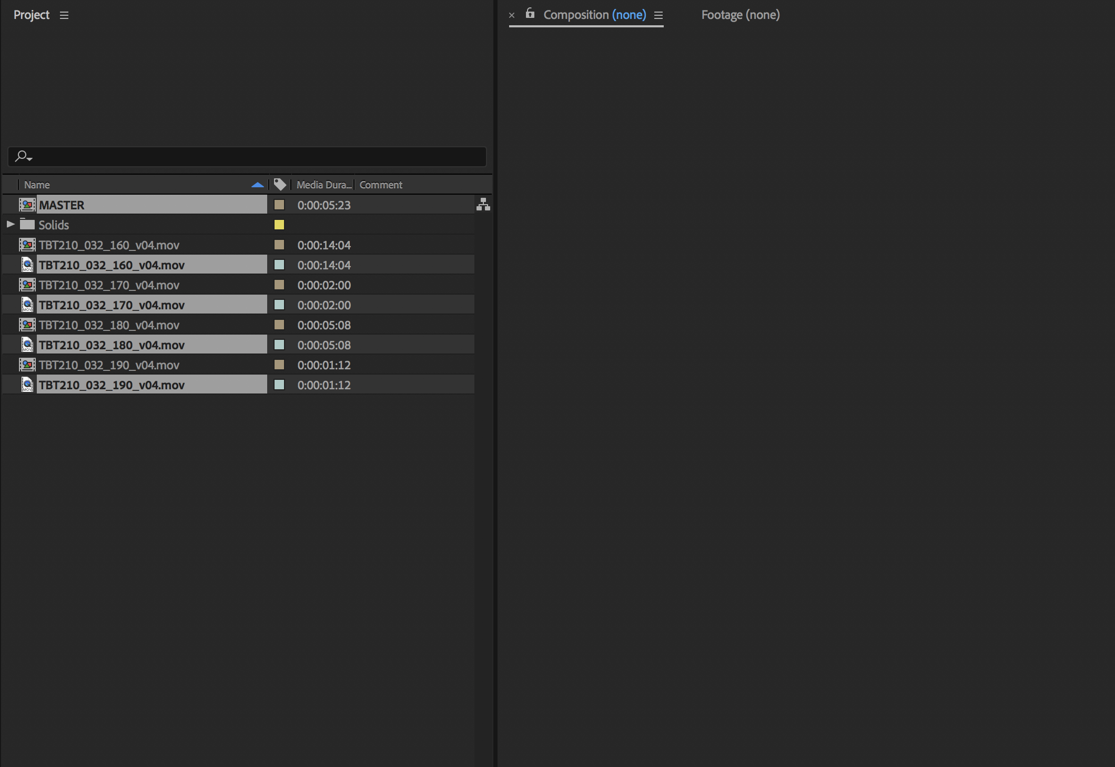This screenshot has width=1115, height=767.
Task: Click the sort arrow on the Name column
Action: click(257, 185)
